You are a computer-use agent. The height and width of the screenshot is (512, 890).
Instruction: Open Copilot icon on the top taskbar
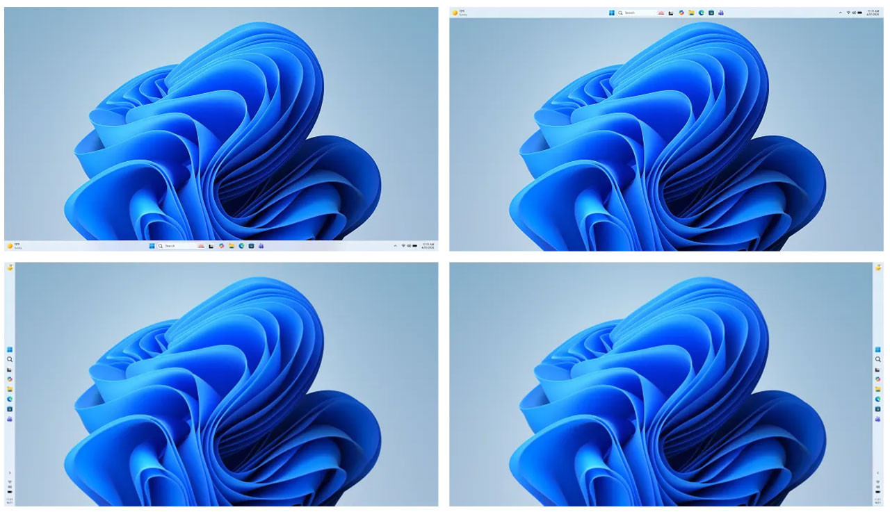(681, 13)
